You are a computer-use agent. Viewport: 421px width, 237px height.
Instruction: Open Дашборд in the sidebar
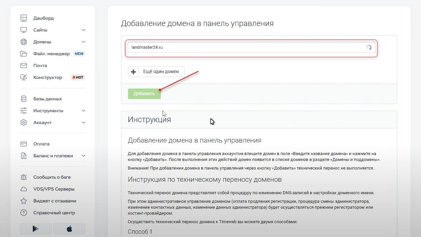click(x=43, y=18)
